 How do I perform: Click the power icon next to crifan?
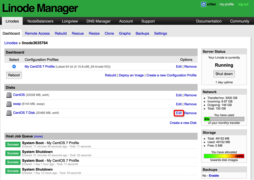point(203,4)
